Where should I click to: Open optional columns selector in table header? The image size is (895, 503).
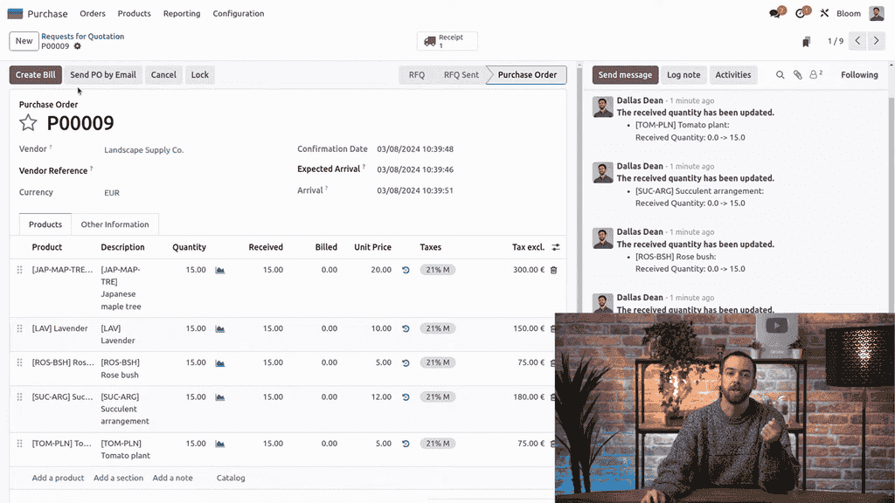[556, 247]
